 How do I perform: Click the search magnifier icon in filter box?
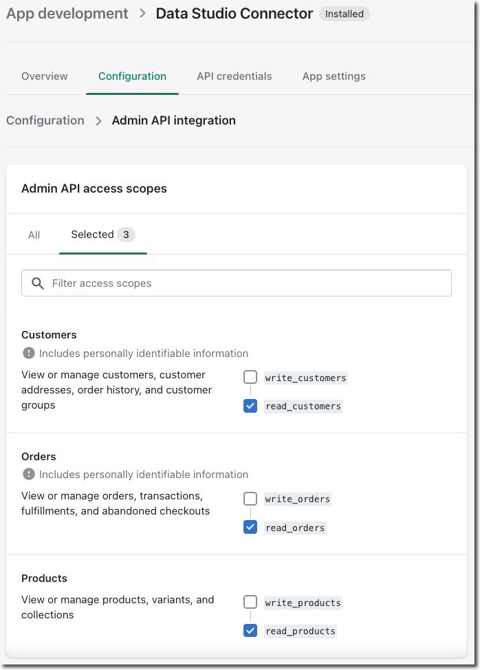coord(38,283)
